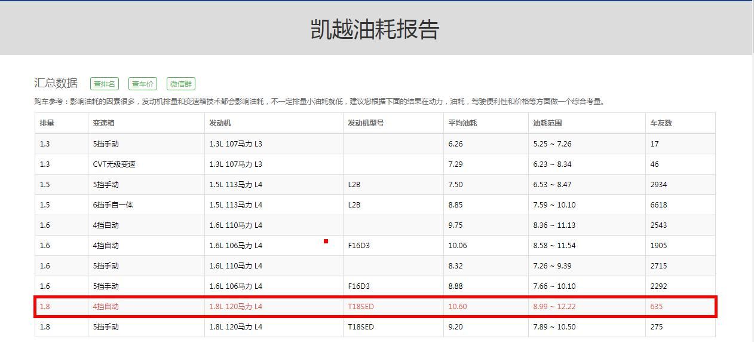Select average fuel value 7.29
This screenshot has width=754, height=342.
point(456,164)
